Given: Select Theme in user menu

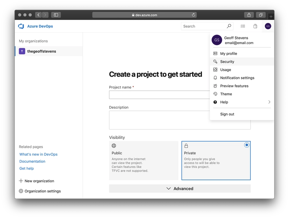Looking at the screenshot, I should 242,94.
